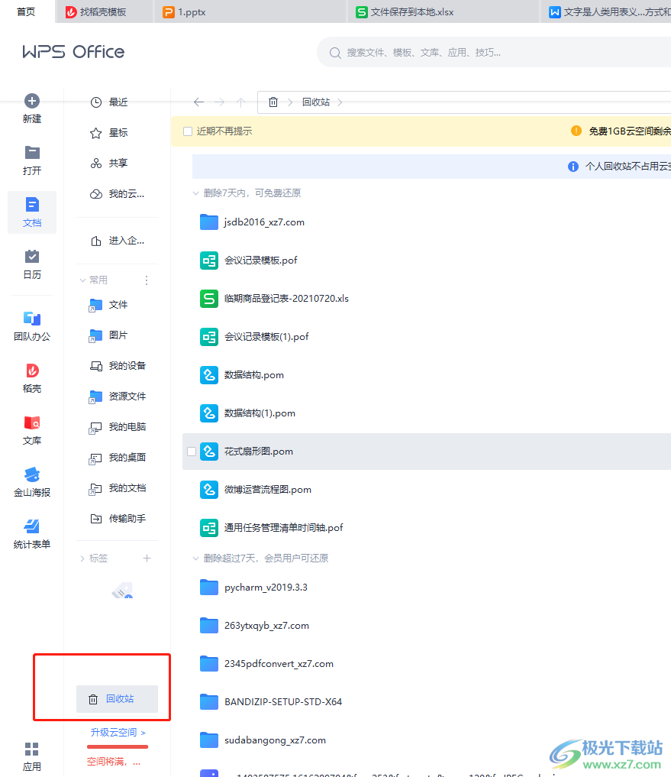Screen dimensions: 671x777
Task: Click the 回收站 recycle bin button
Action: pyautogui.click(x=118, y=699)
